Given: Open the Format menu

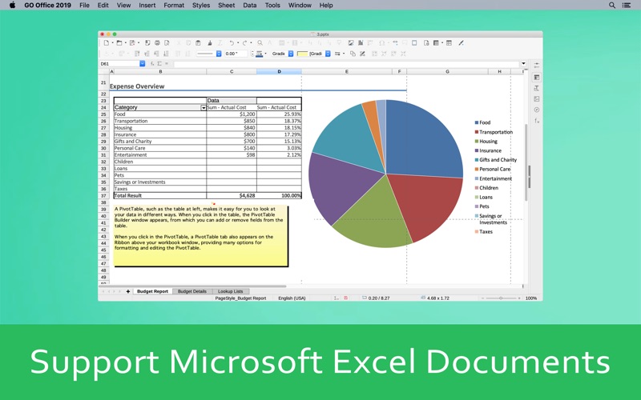Looking at the screenshot, I should coord(174,6).
